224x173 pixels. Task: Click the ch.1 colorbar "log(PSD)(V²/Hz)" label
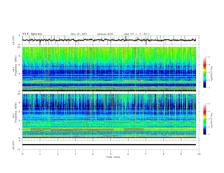pyautogui.click(x=212, y=73)
